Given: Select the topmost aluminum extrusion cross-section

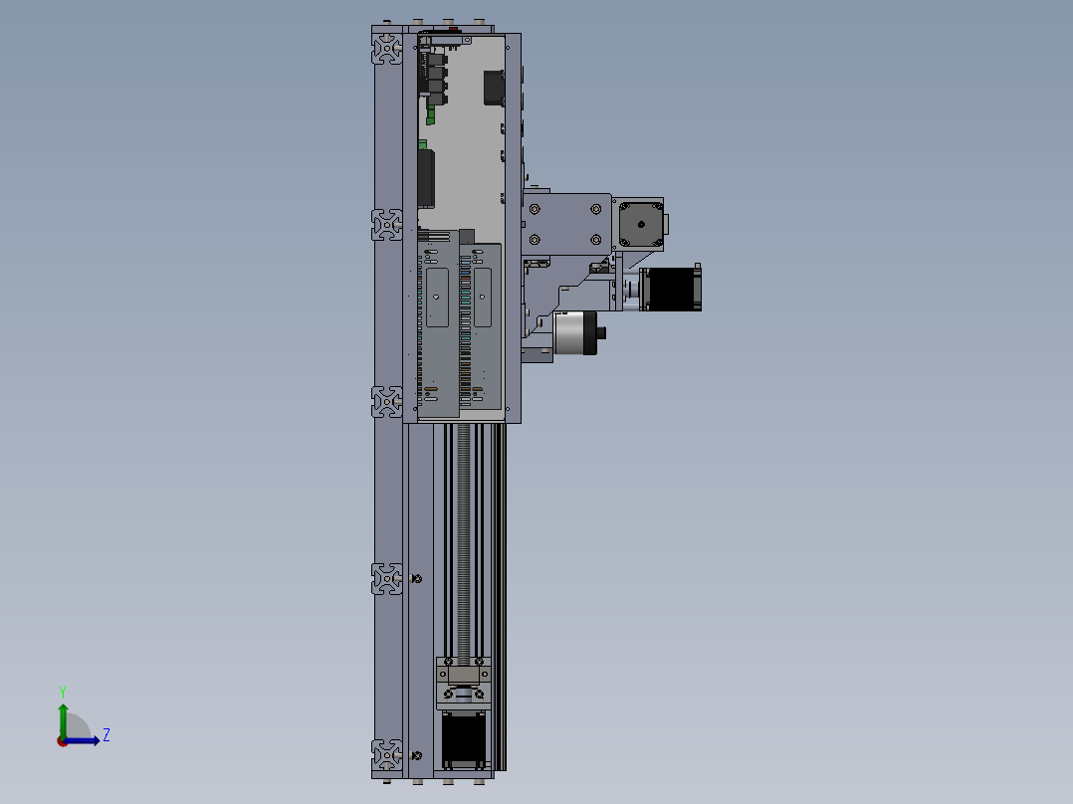Looking at the screenshot, I should coord(387,49).
